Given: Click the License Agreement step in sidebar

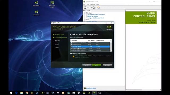Looking at the screenshot, I should pos(61,38).
